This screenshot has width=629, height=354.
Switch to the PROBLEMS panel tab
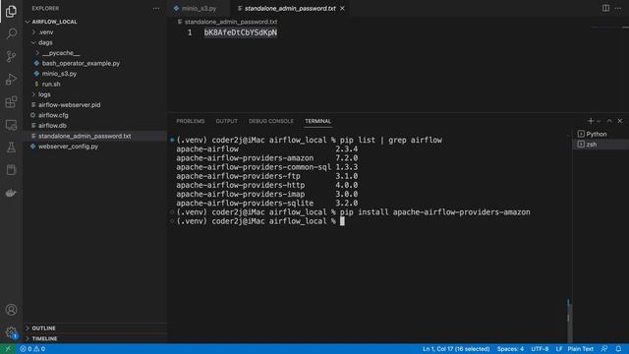pos(191,121)
